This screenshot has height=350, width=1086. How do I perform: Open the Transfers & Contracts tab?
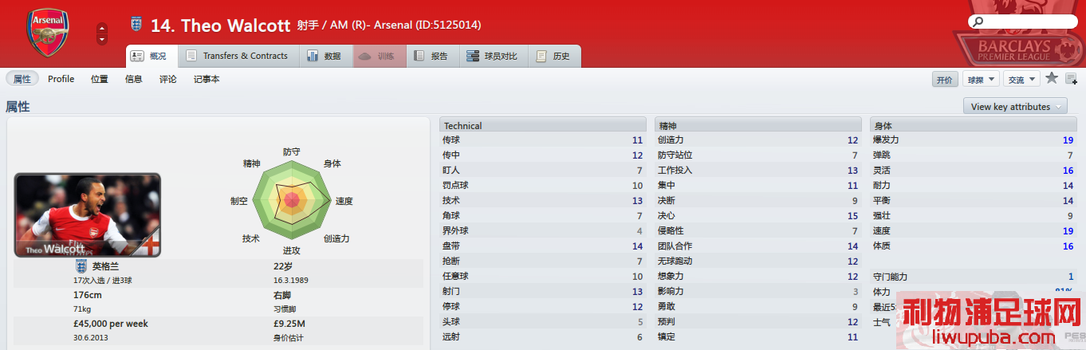(238, 56)
